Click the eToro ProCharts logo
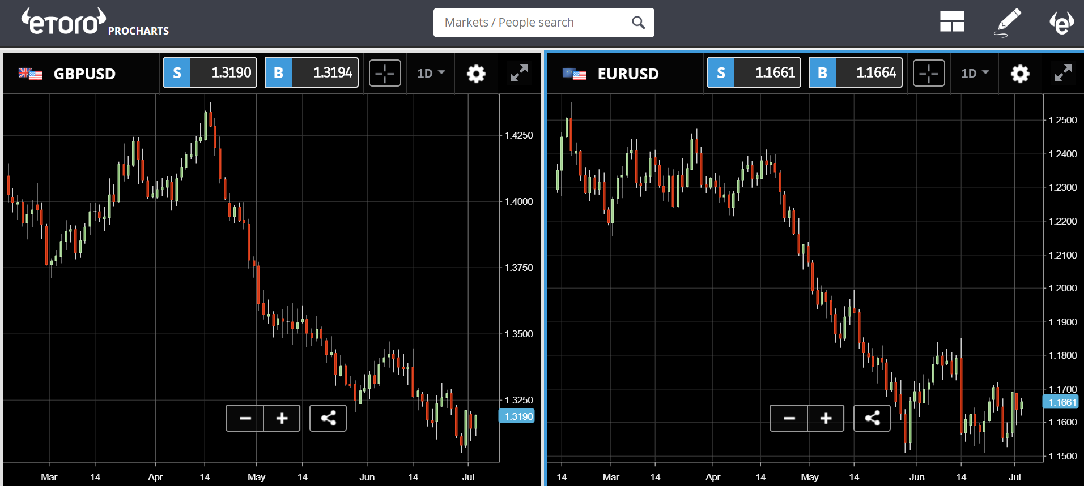1084x486 pixels. [95, 23]
